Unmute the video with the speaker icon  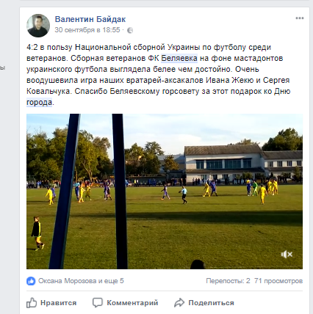[287, 255]
